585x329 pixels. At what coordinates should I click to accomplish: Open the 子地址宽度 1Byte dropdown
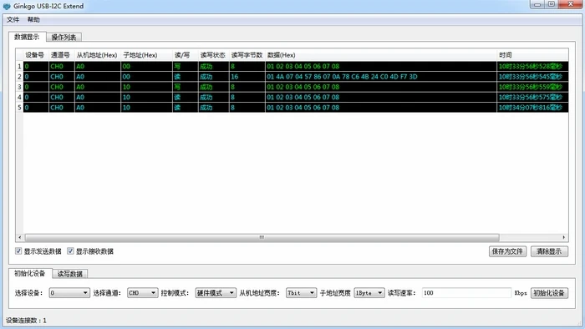pyautogui.click(x=369, y=293)
